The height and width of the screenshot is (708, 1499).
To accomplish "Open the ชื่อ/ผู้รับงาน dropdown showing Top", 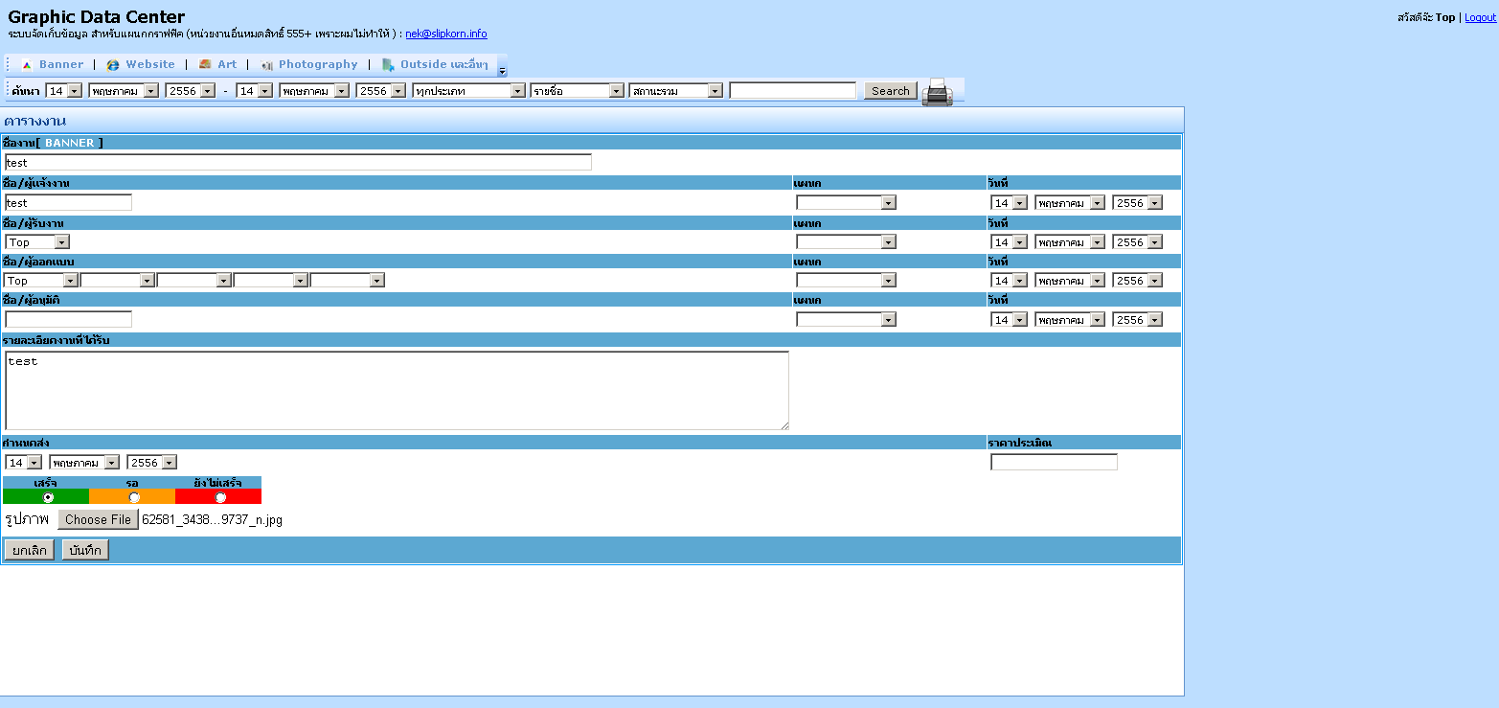I will coord(37,242).
